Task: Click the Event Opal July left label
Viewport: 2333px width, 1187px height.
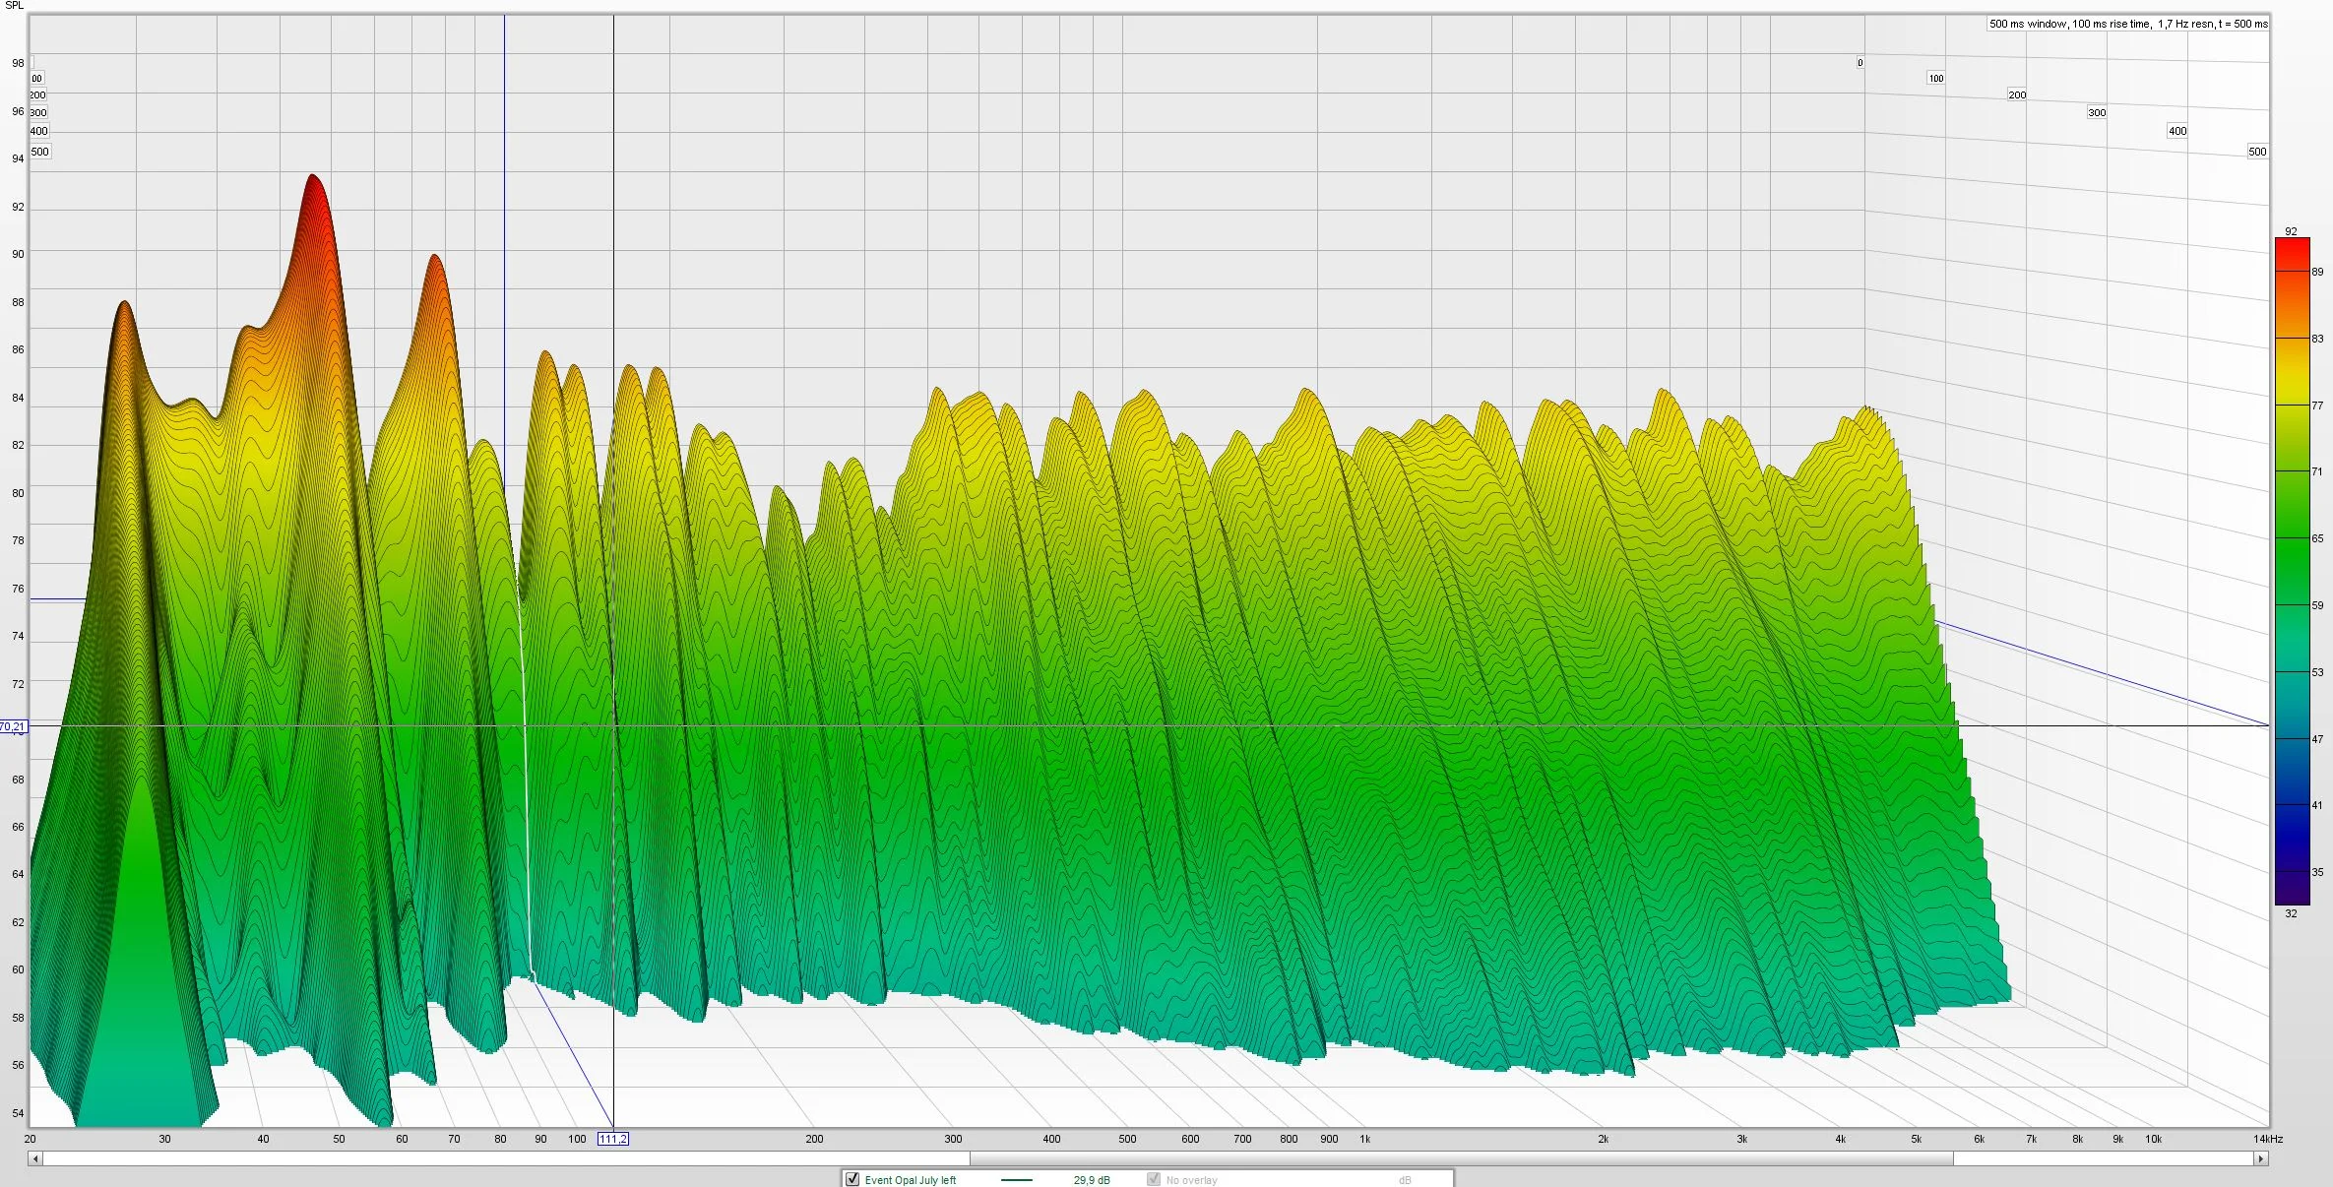Action: [x=910, y=1180]
